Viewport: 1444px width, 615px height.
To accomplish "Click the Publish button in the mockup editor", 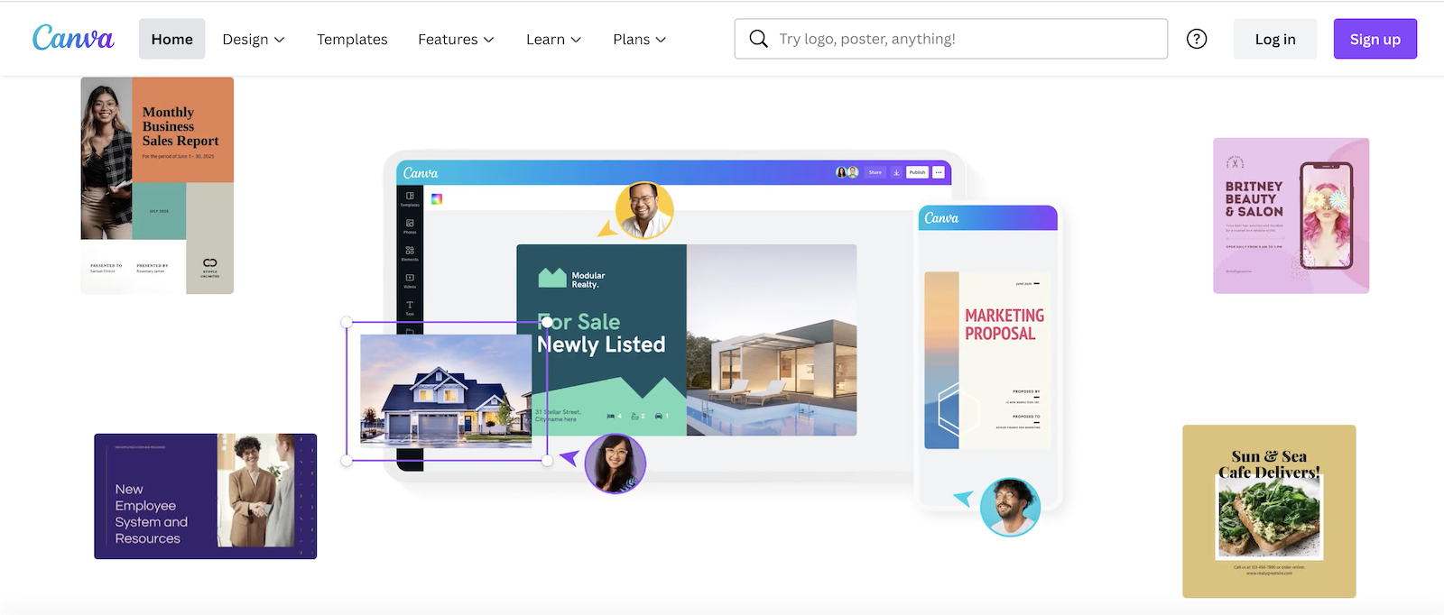I will (917, 172).
